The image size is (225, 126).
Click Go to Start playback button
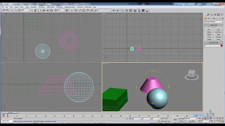[x=200, y=118]
